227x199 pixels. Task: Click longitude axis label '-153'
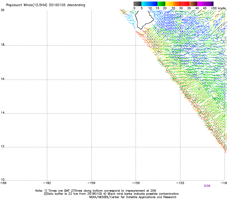point(180,183)
